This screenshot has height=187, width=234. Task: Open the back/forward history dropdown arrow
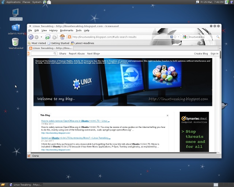click(x=41, y=37)
